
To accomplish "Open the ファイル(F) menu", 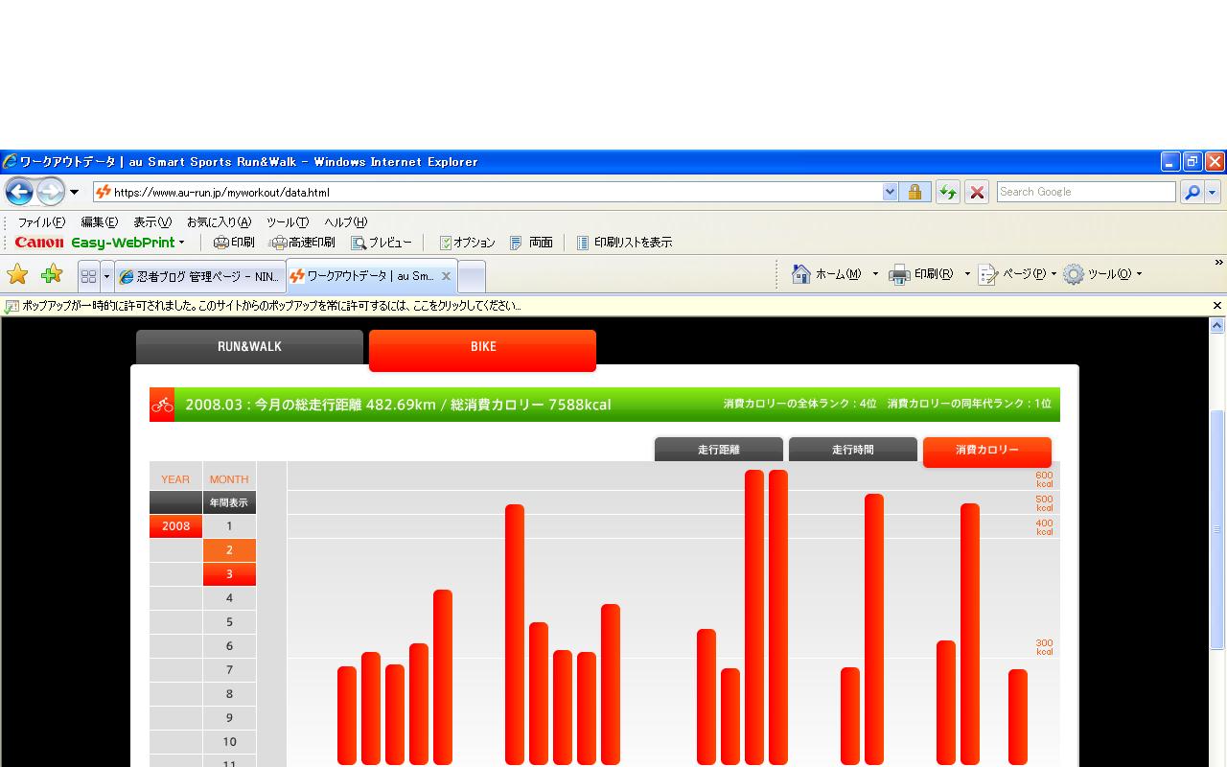I will pyautogui.click(x=41, y=221).
